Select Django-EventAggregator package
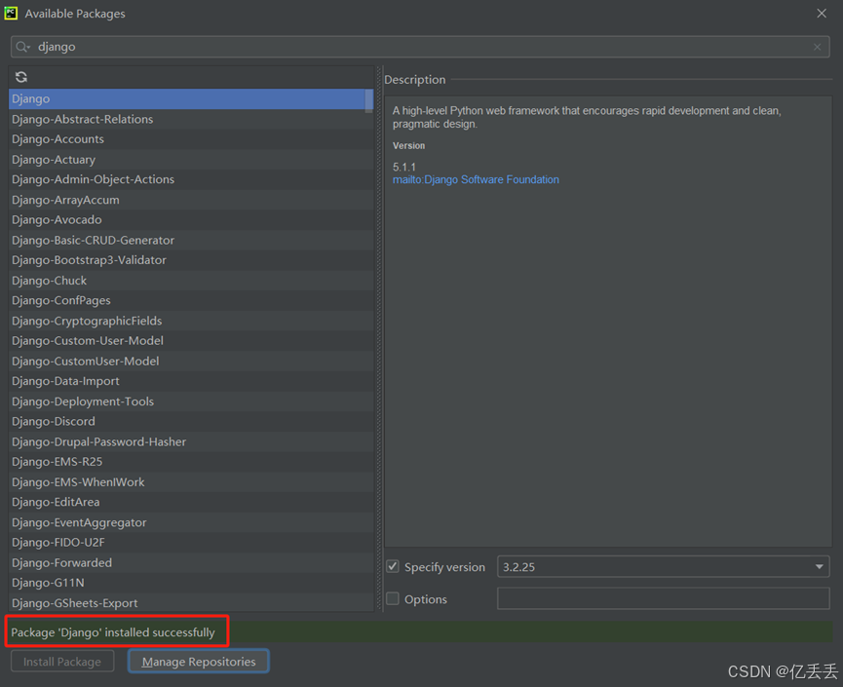The image size is (843, 687). click(x=191, y=522)
